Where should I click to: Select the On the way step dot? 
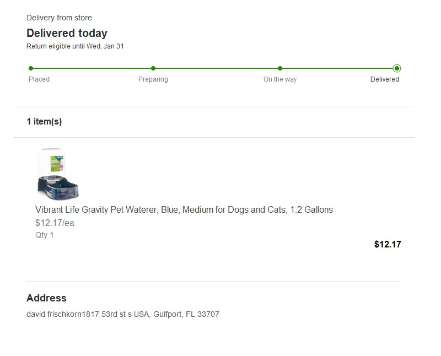pyautogui.click(x=280, y=68)
